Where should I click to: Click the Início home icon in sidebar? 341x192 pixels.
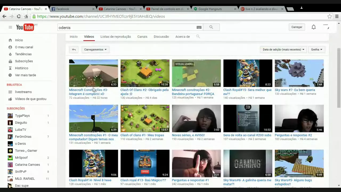pos(10,40)
